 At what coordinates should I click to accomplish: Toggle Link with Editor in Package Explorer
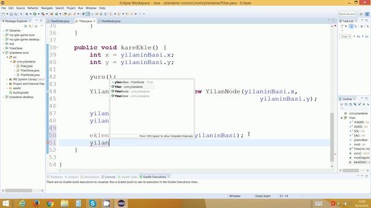click(30, 26)
